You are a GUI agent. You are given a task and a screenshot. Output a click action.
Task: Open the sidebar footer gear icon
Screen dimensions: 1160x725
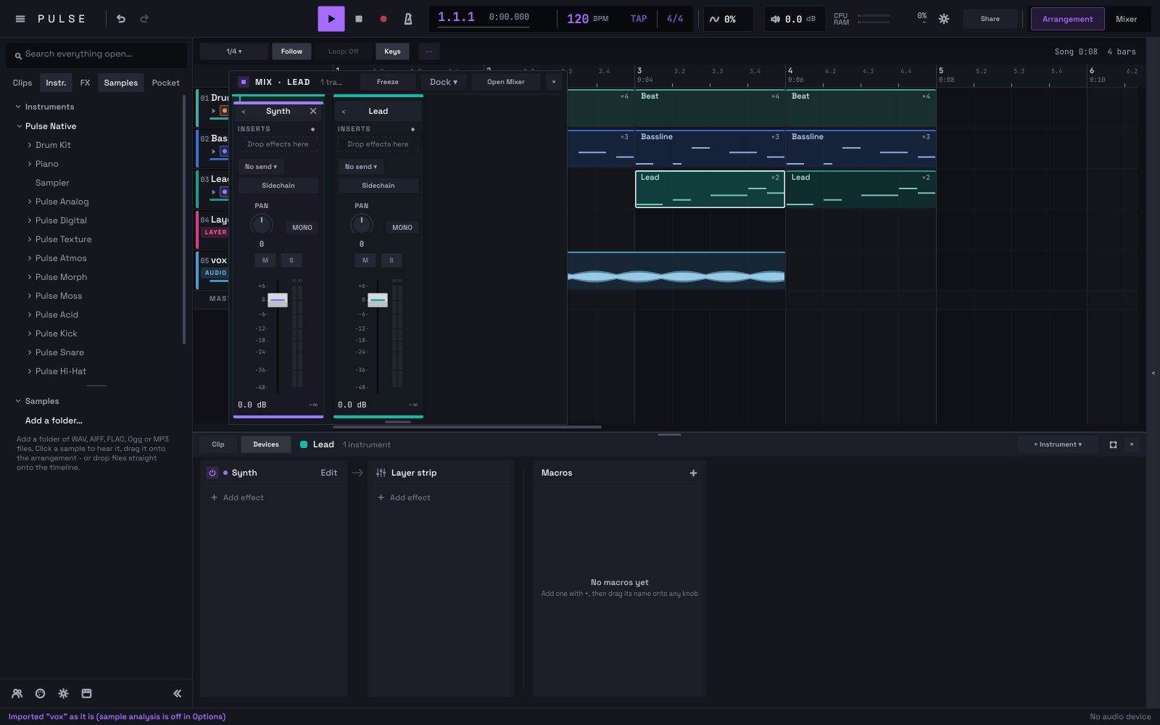pyautogui.click(x=64, y=694)
